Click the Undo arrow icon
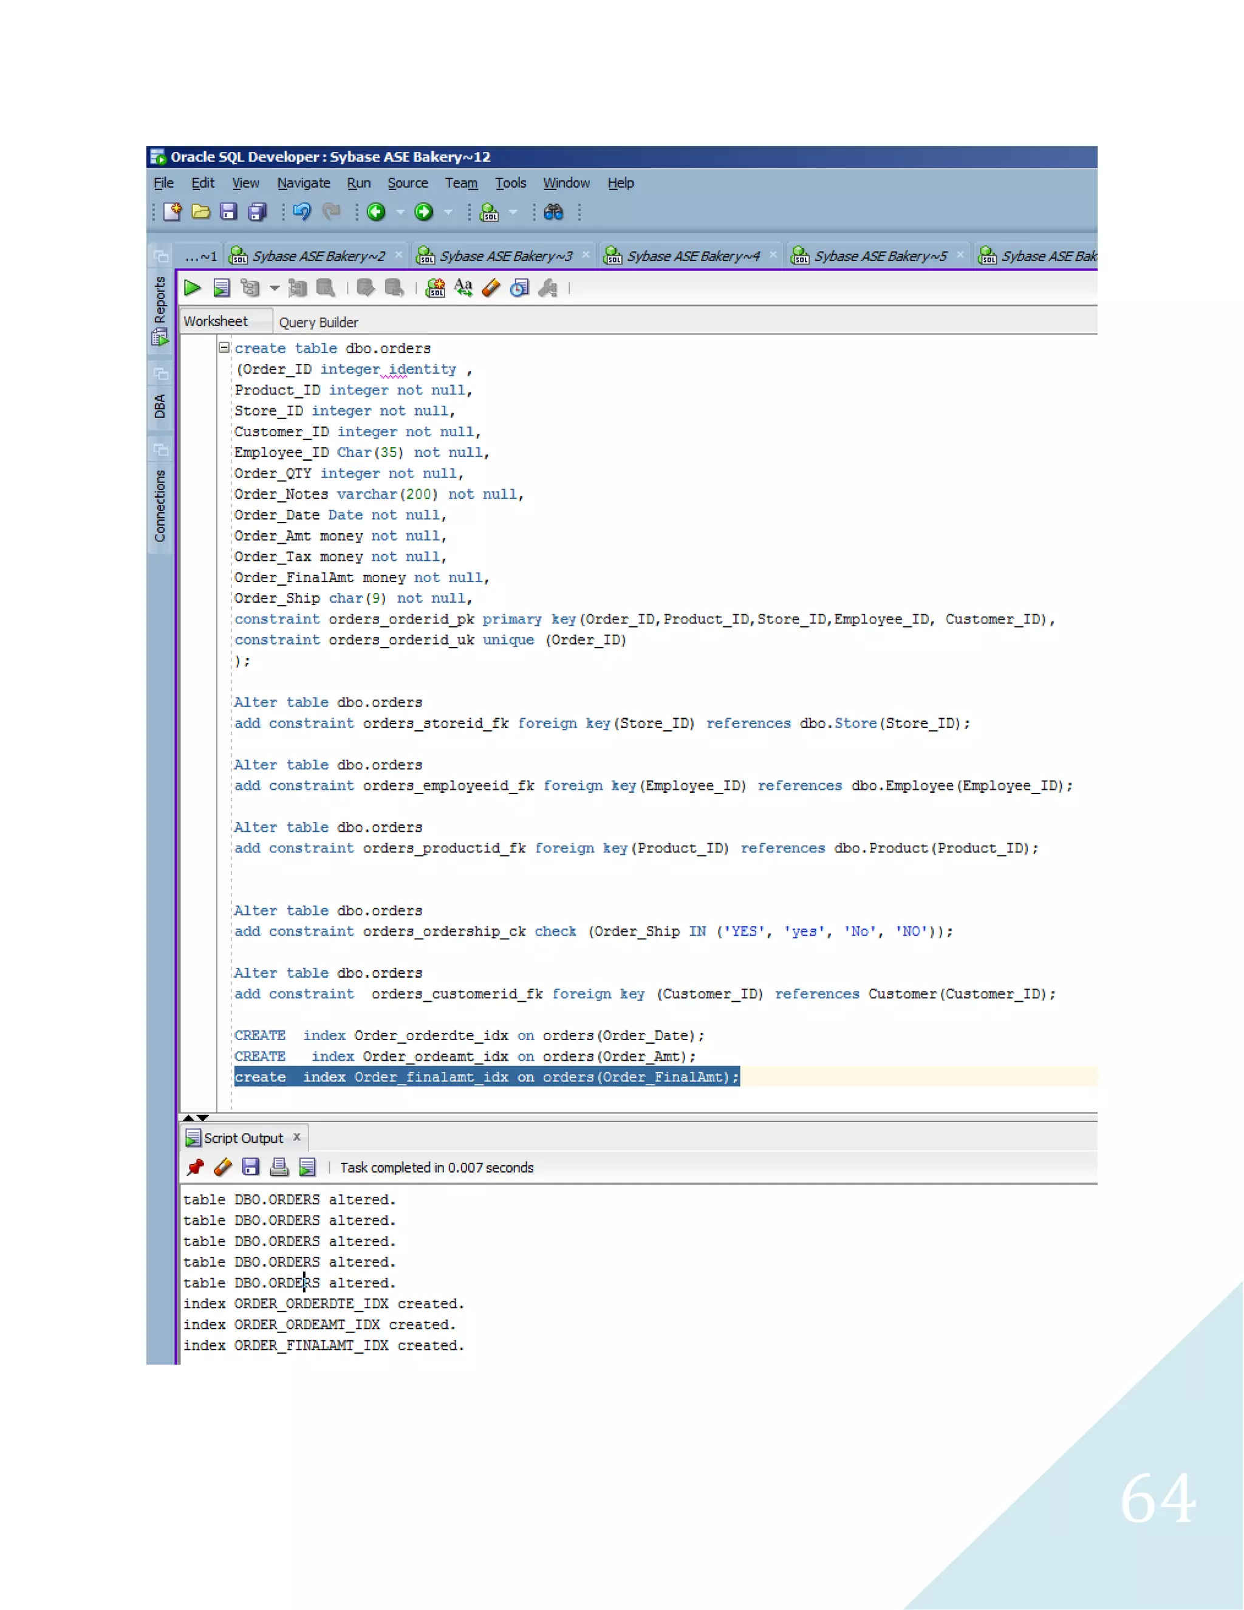The height and width of the screenshot is (1610, 1244). [x=302, y=212]
